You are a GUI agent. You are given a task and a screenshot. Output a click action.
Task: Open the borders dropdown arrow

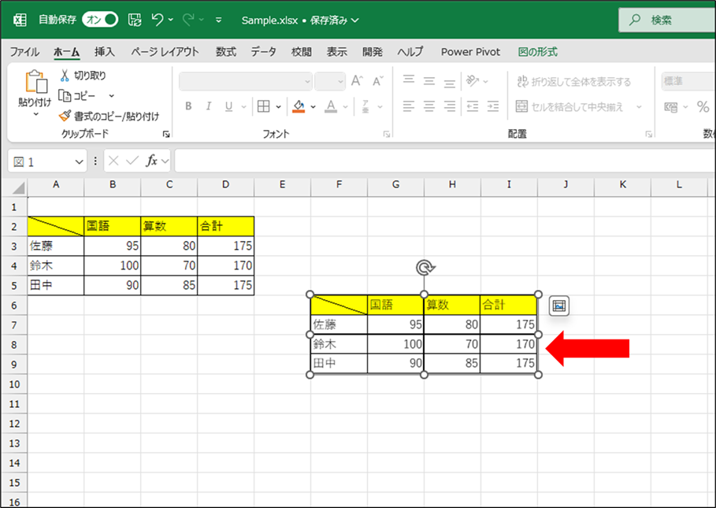(278, 107)
